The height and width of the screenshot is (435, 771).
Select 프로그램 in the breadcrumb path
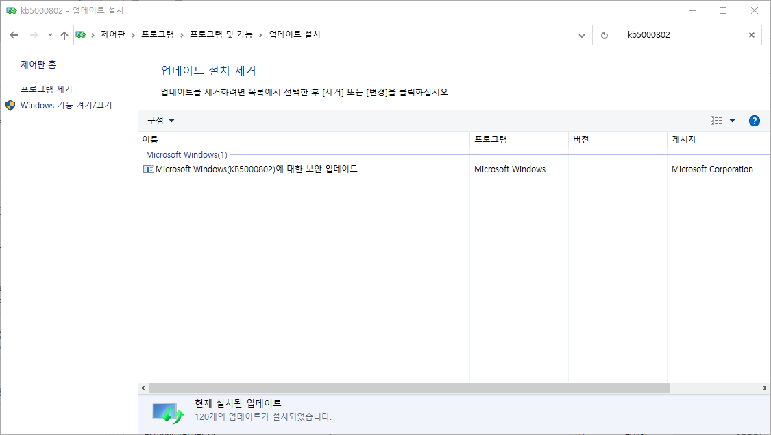click(x=158, y=34)
